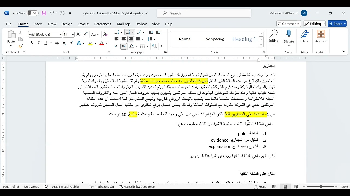Select Print Layout view button
The height and width of the screenshot is (196, 350).
(x=285, y=187)
